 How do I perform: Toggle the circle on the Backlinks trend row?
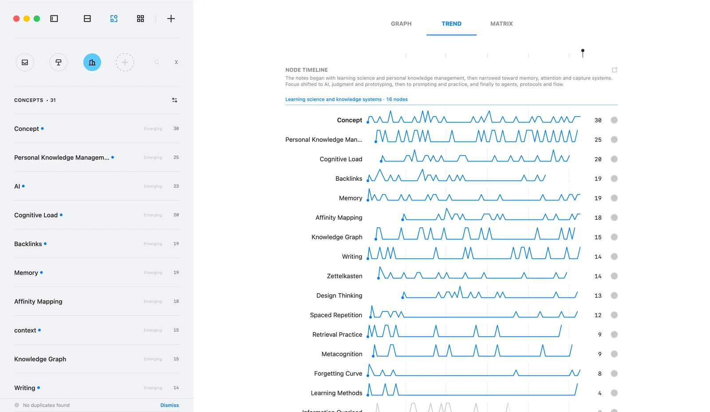(x=614, y=179)
